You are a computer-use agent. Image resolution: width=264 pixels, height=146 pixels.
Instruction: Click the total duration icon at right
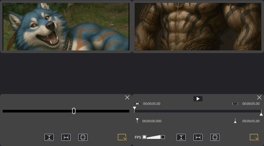235,104
